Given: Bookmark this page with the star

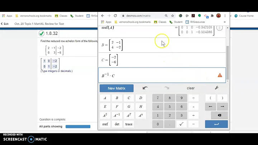Looking at the screenshot, I should click(x=172, y=16).
